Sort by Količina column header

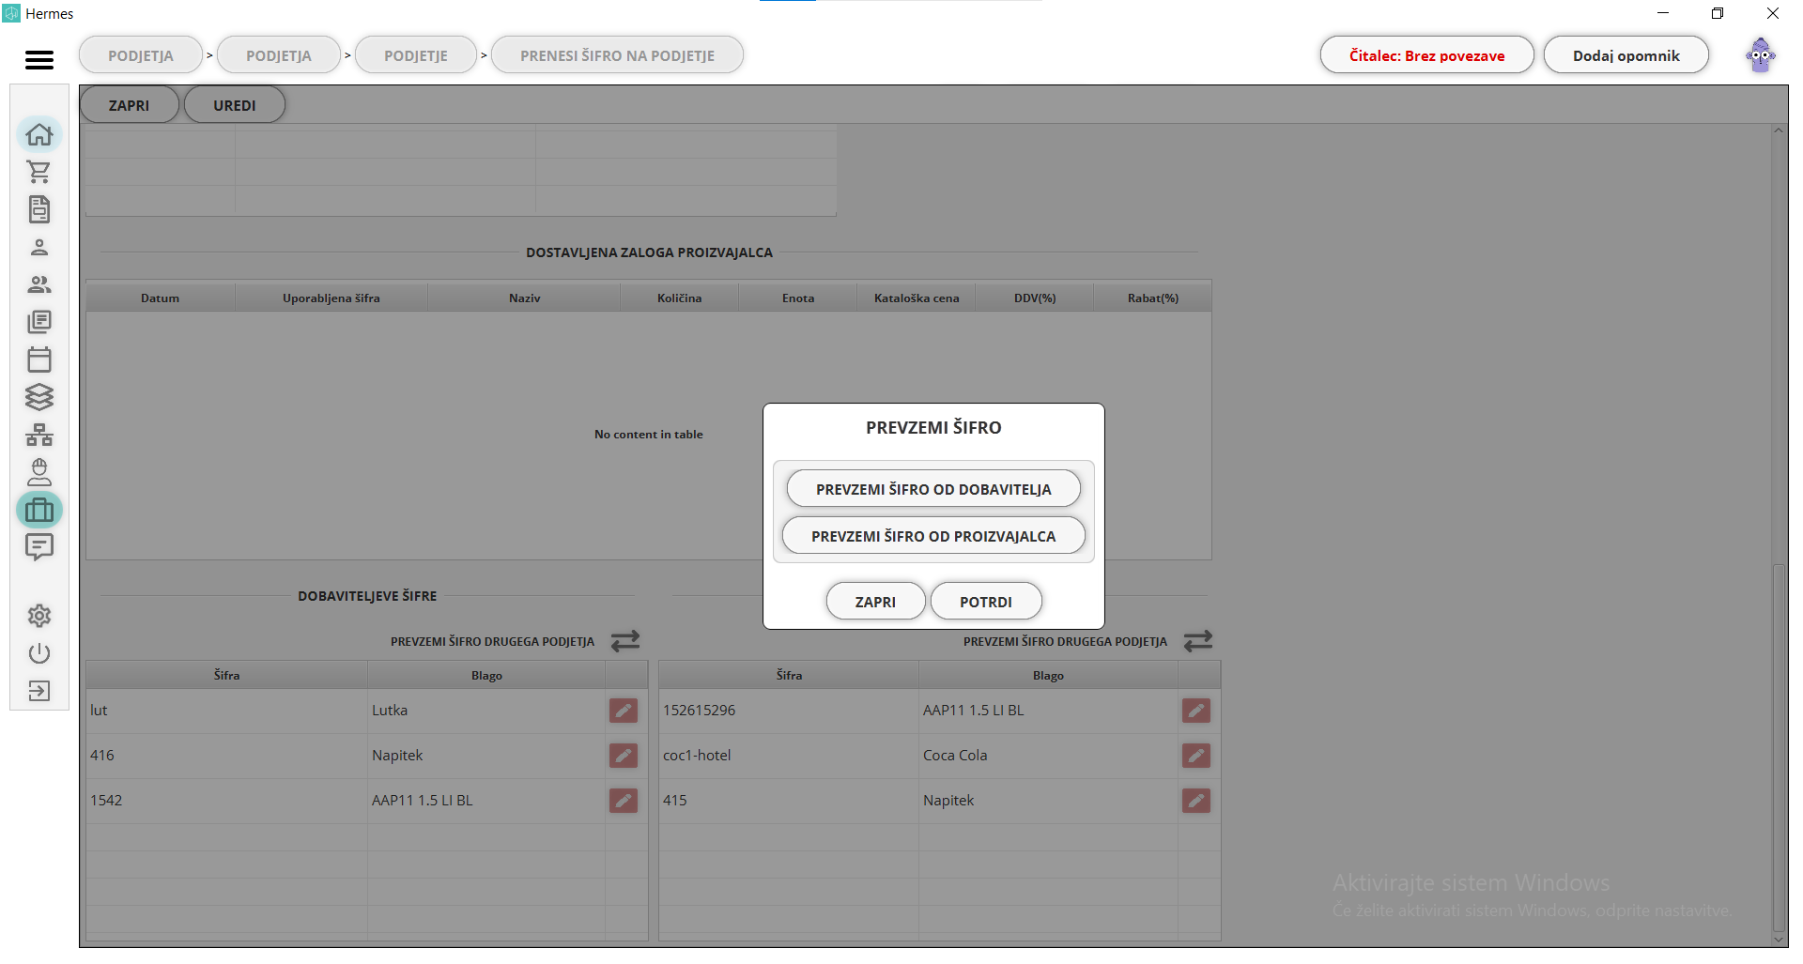point(680,298)
